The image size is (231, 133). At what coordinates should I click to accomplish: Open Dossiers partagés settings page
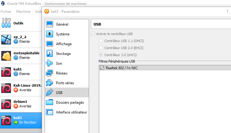tap(67, 102)
